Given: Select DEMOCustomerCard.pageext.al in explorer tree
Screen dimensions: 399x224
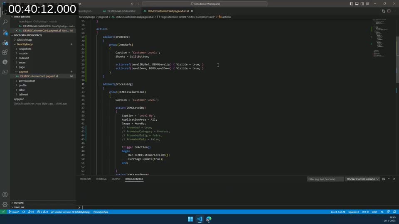Looking at the screenshot, I should click(39, 76).
